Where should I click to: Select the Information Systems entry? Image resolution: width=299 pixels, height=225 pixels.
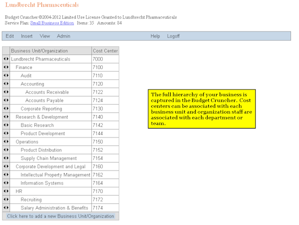tap(42, 183)
